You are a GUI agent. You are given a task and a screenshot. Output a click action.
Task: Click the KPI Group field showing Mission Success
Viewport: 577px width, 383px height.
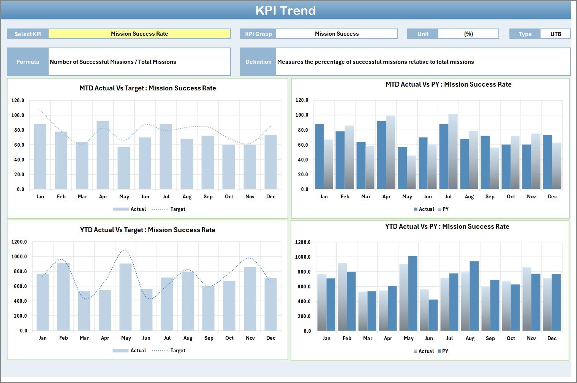(337, 33)
